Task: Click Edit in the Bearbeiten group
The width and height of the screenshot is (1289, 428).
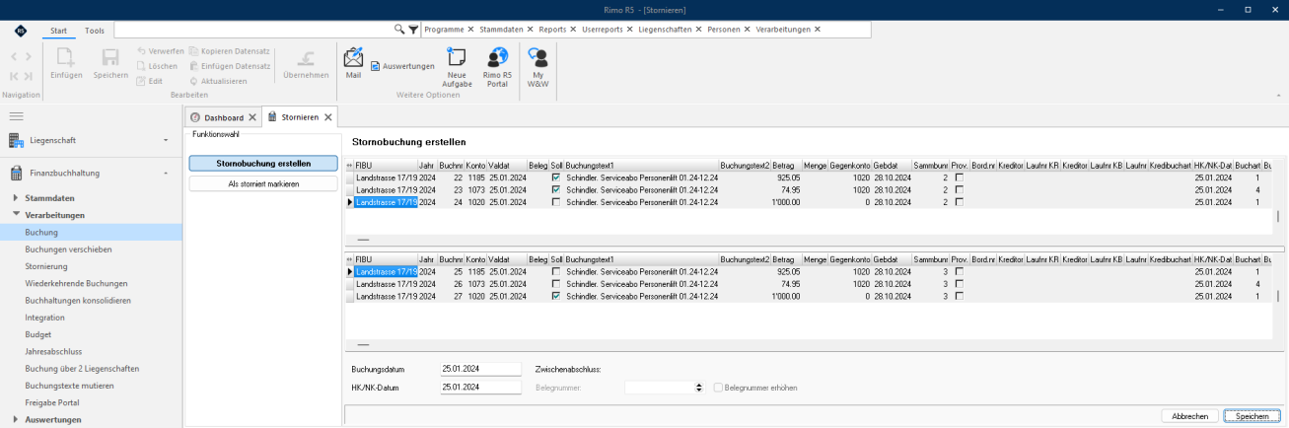Action: coord(150,81)
